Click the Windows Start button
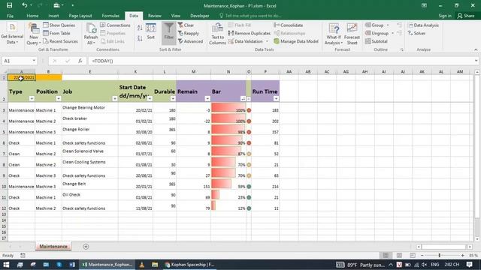This screenshot has height=270, width=481. [x=6, y=265]
